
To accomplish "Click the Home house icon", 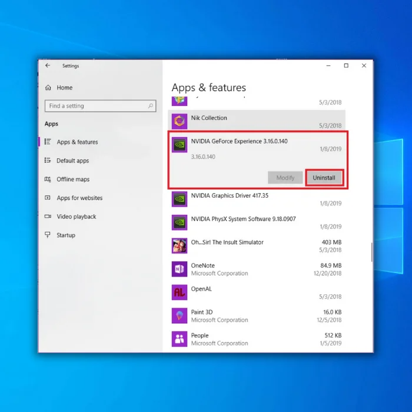I will point(48,88).
